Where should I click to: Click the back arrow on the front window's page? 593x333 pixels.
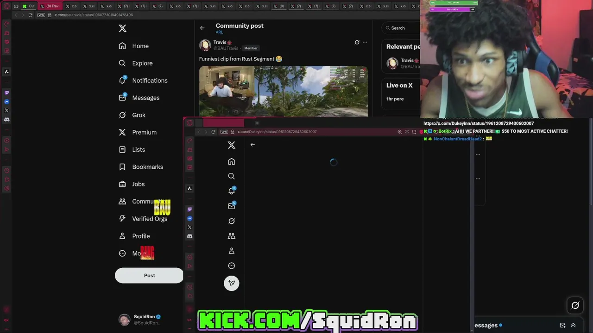[252, 145]
